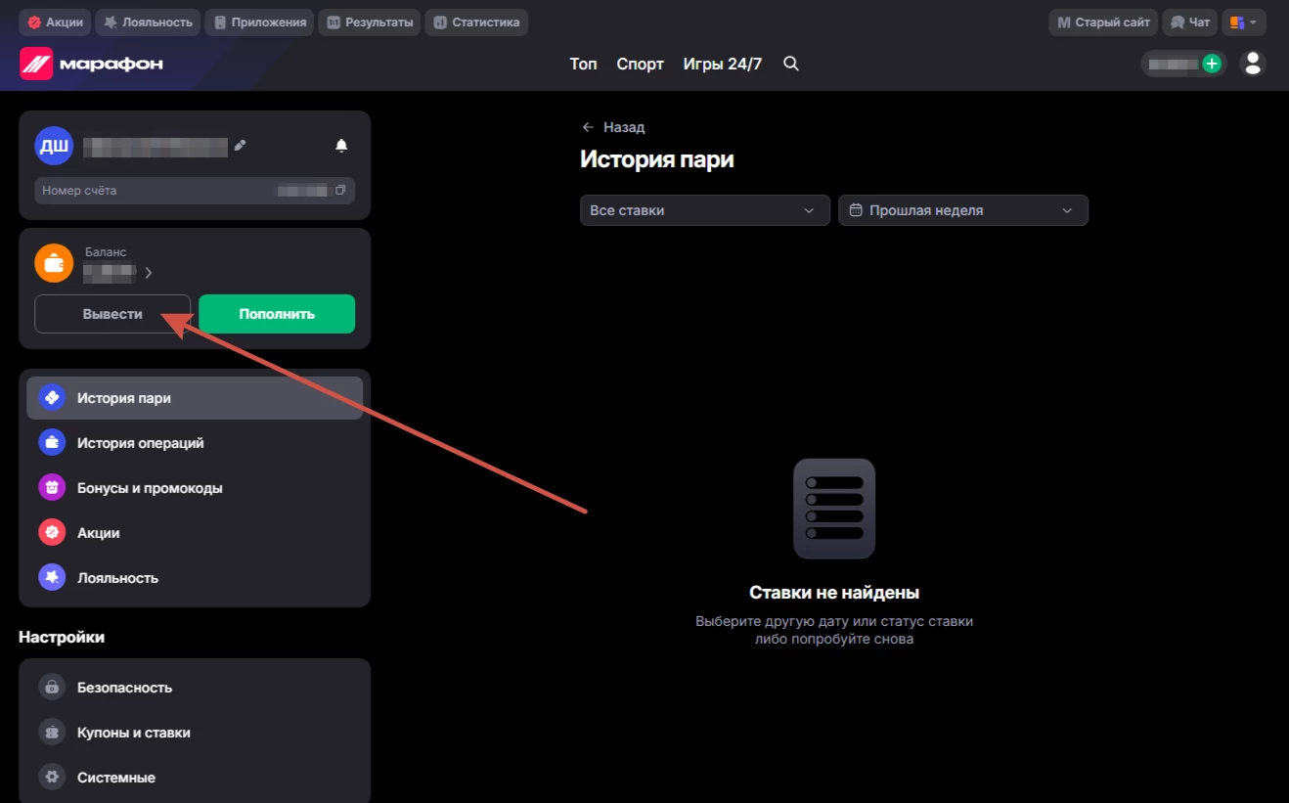Open Приложения in the top bar

click(x=259, y=22)
